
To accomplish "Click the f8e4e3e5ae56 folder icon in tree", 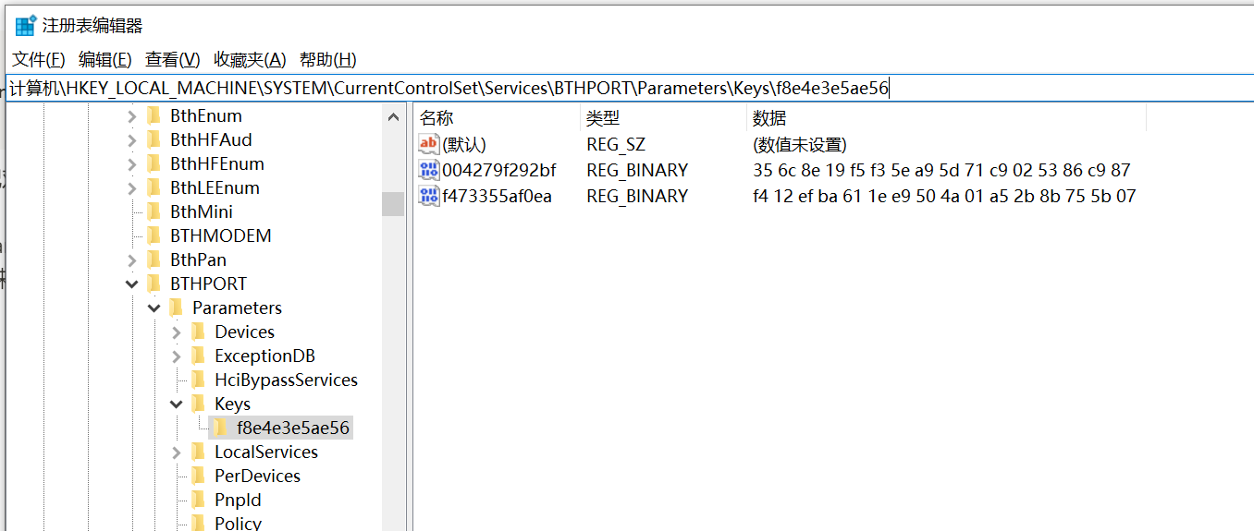I will pos(220,428).
